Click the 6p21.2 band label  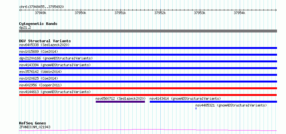click(x=25, y=28)
